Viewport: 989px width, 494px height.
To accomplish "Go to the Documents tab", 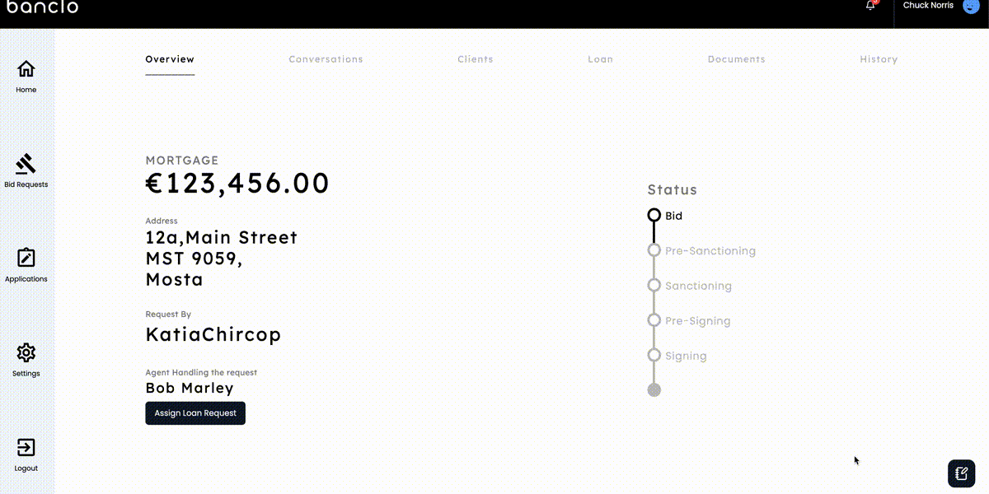I will coord(736,59).
